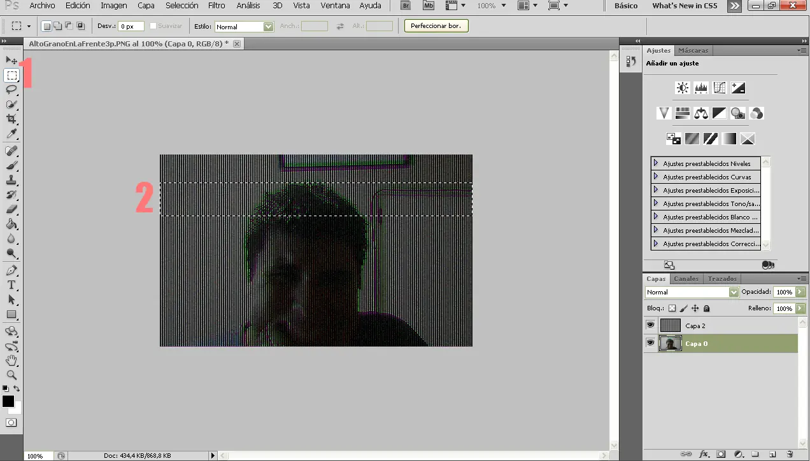The height and width of the screenshot is (461, 810).
Task: Add a layer mask
Action: pyautogui.click(x=721, y=454)
